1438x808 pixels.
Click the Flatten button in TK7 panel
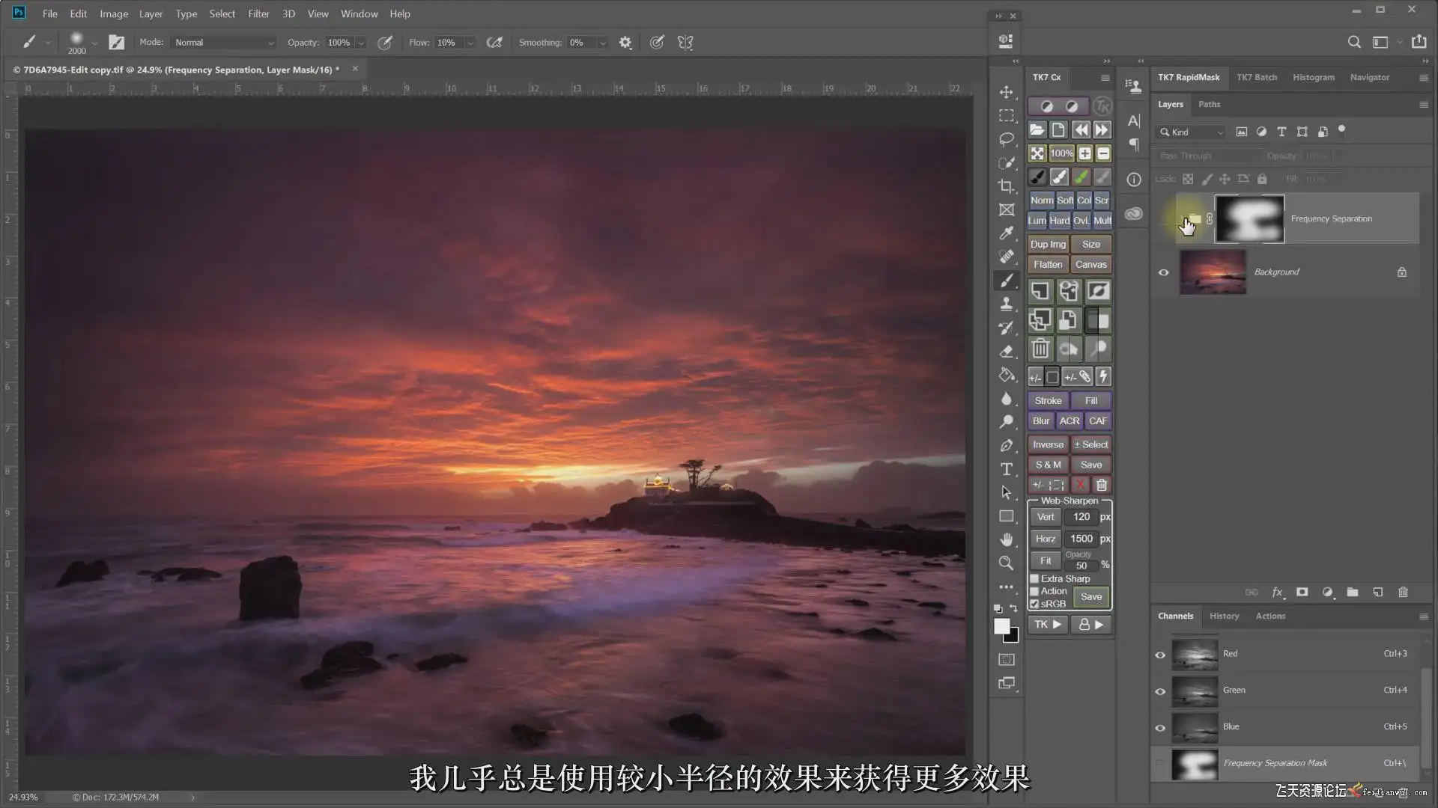pos(1047,264)
